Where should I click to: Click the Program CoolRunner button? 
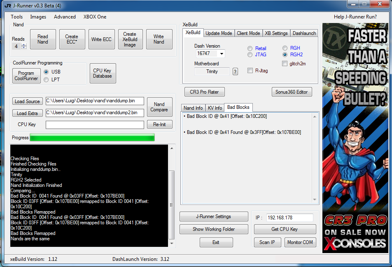(26, 76)
